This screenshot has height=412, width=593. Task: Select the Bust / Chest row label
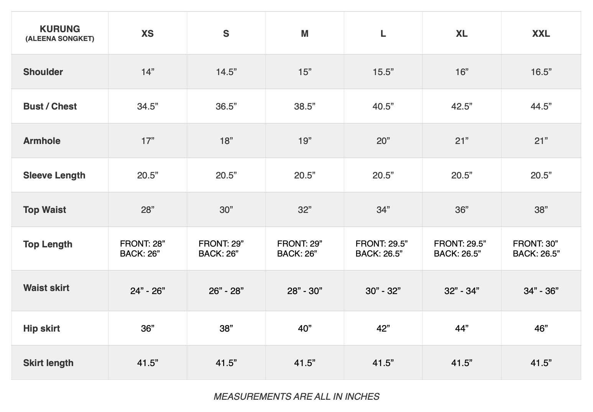(x=50, y=106)
